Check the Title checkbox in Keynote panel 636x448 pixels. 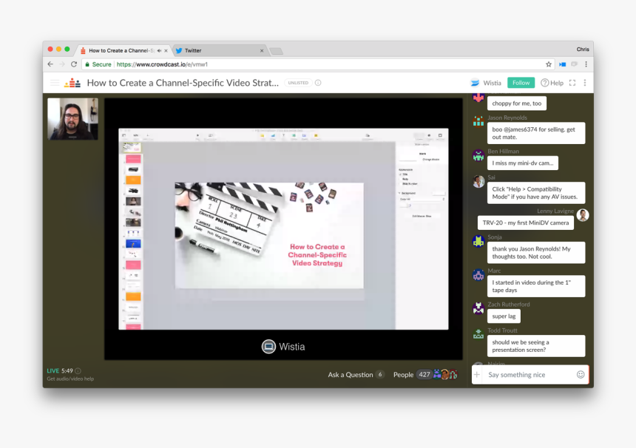(400, 174)
